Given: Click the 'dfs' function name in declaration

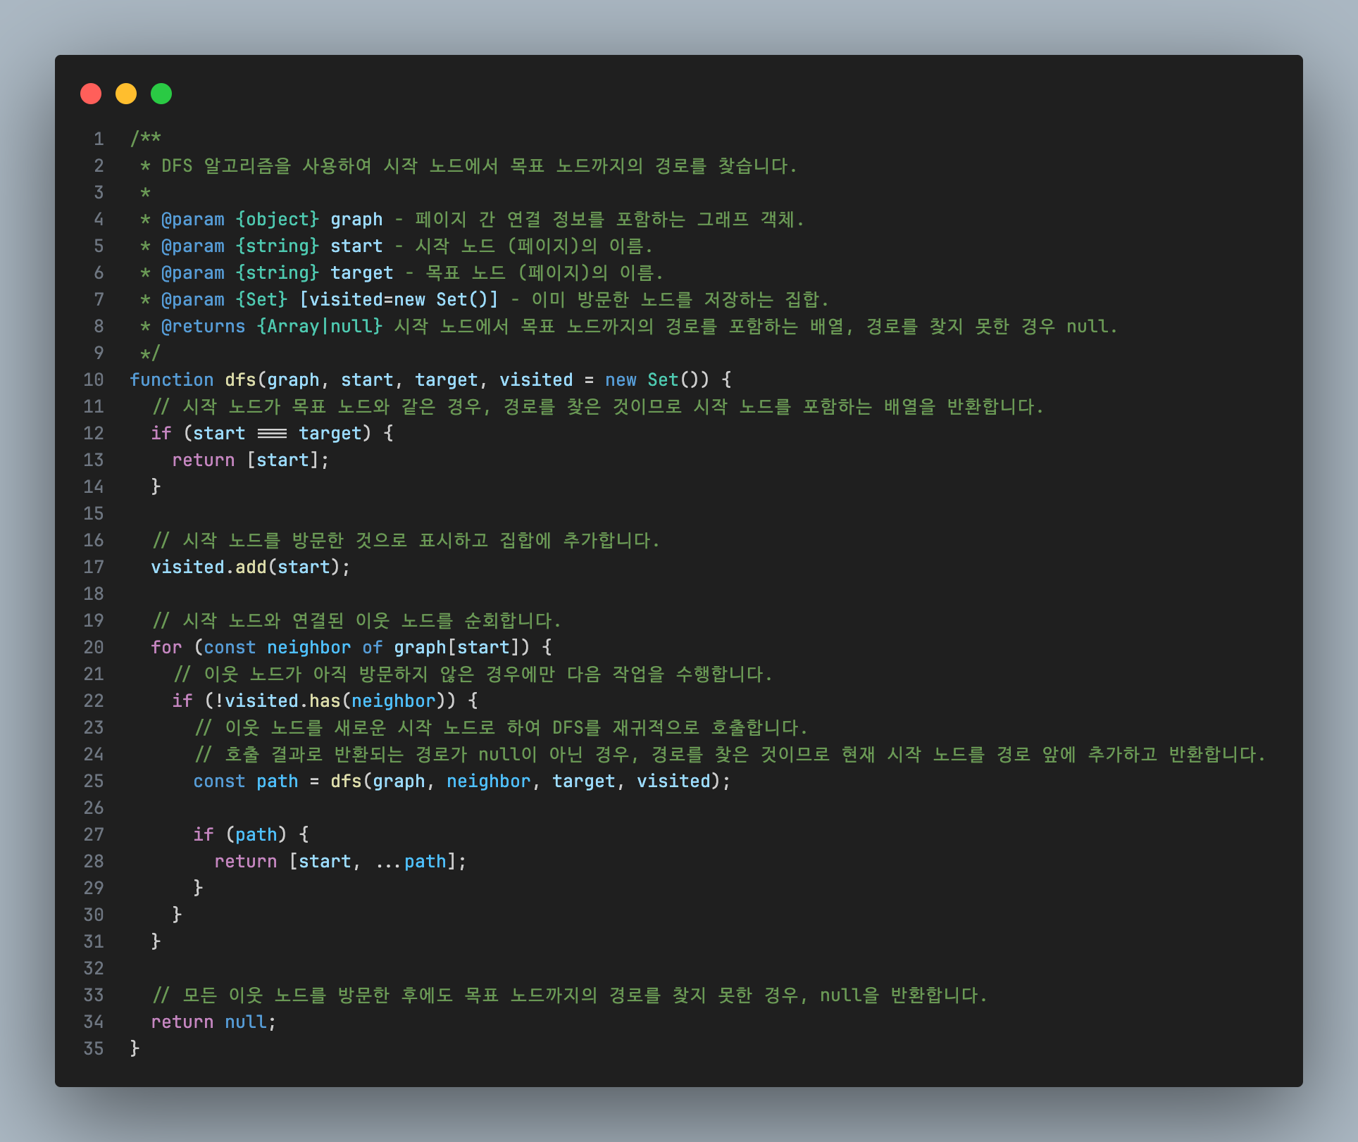Looking at the screenshot, I should tap(240, 380).
